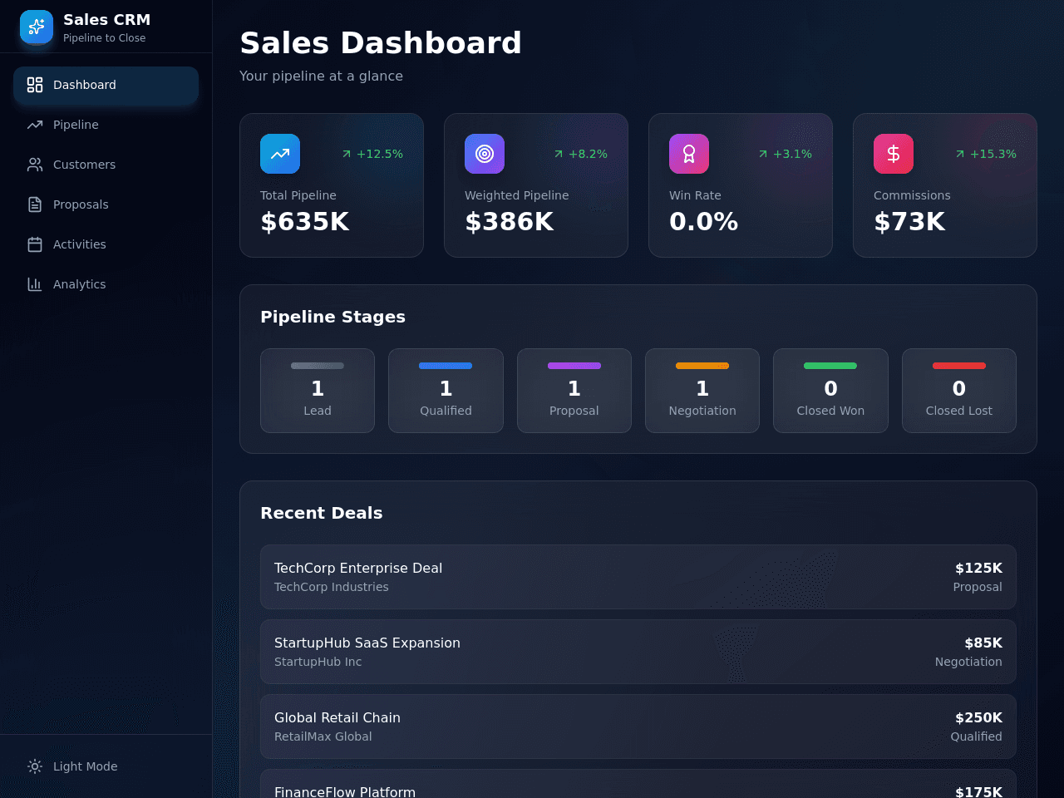The height and width of the screenshot is (798, 1064).
Task: Click the Analytics bar chart icon in sidebar
Action: pyautogui.click(x=35, y=284)
